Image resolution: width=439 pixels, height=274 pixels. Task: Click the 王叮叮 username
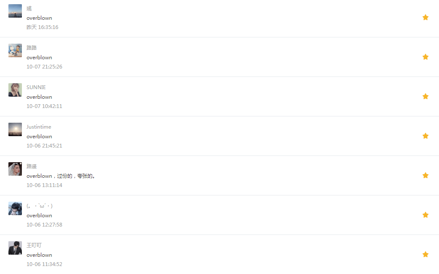coord(34,245)
